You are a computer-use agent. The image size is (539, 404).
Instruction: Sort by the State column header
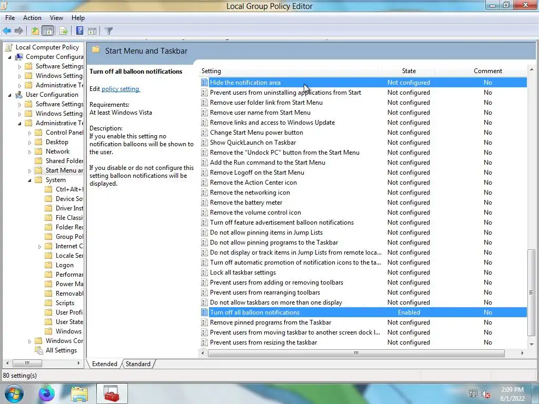tap(408, 71)
